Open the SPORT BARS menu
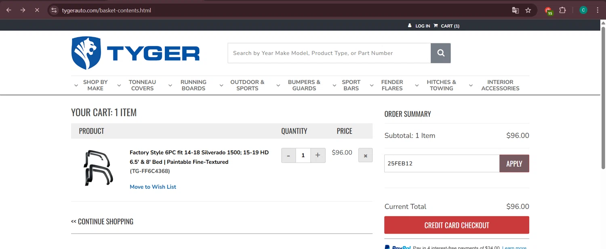This screenshot has width=606, height=249. pos(351,85)
